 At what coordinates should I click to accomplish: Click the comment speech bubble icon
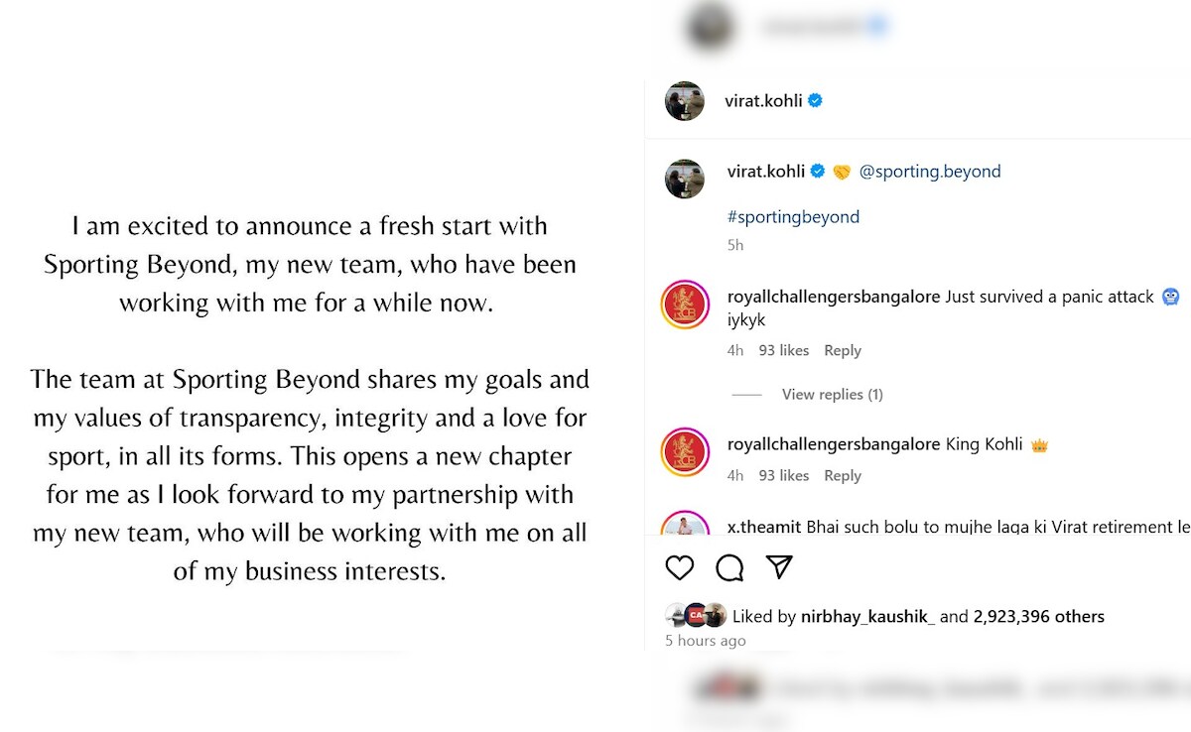(x=729, y=567)
